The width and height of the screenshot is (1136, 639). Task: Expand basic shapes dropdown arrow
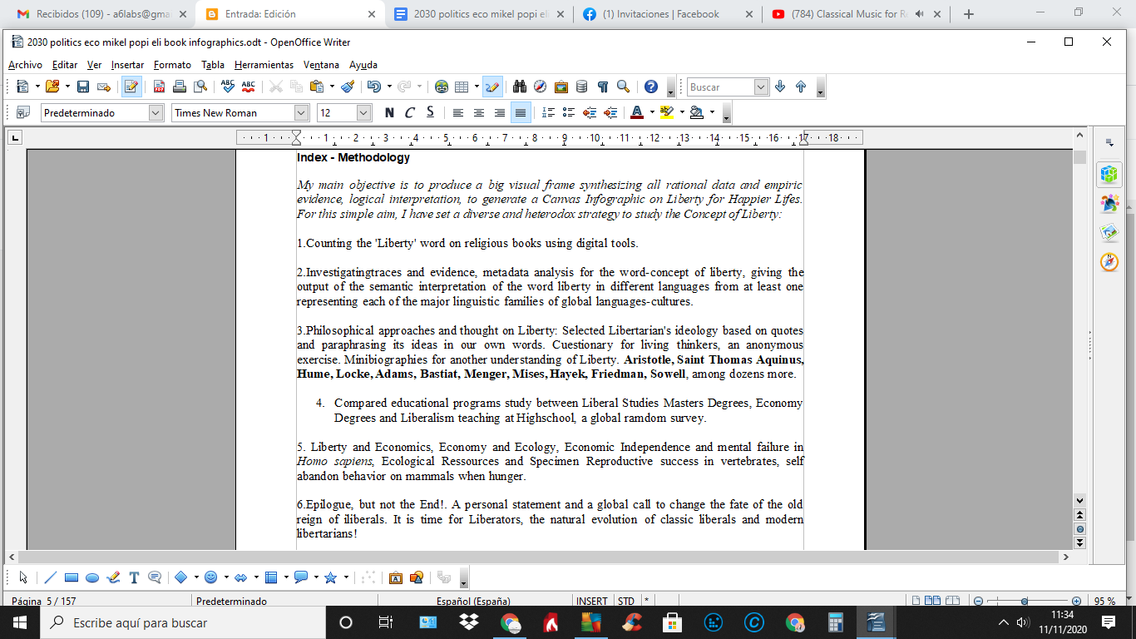[x=196, y=577]
